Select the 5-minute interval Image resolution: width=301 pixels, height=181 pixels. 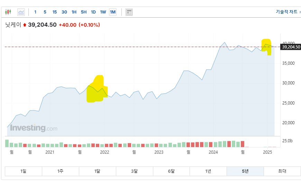(45, 12)
